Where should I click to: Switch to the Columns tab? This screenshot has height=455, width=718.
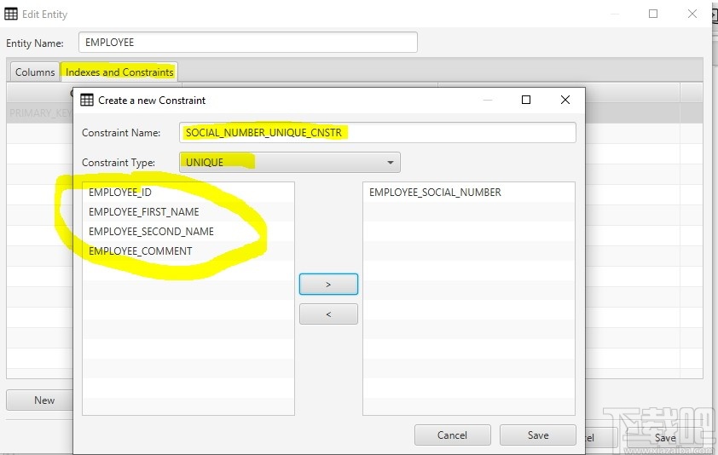(35, 72)
